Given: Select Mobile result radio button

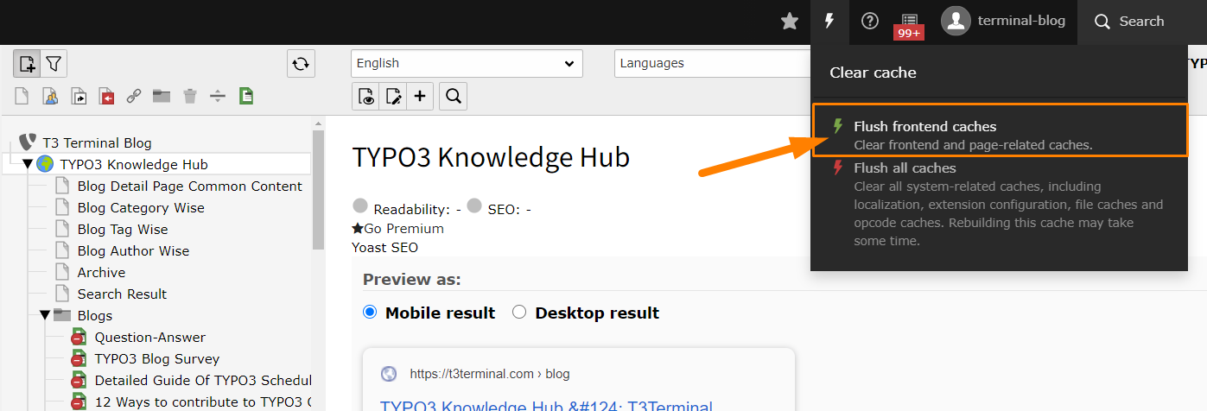Looking at the screenshot, I should pyautogui.click(x=370, y=313).
